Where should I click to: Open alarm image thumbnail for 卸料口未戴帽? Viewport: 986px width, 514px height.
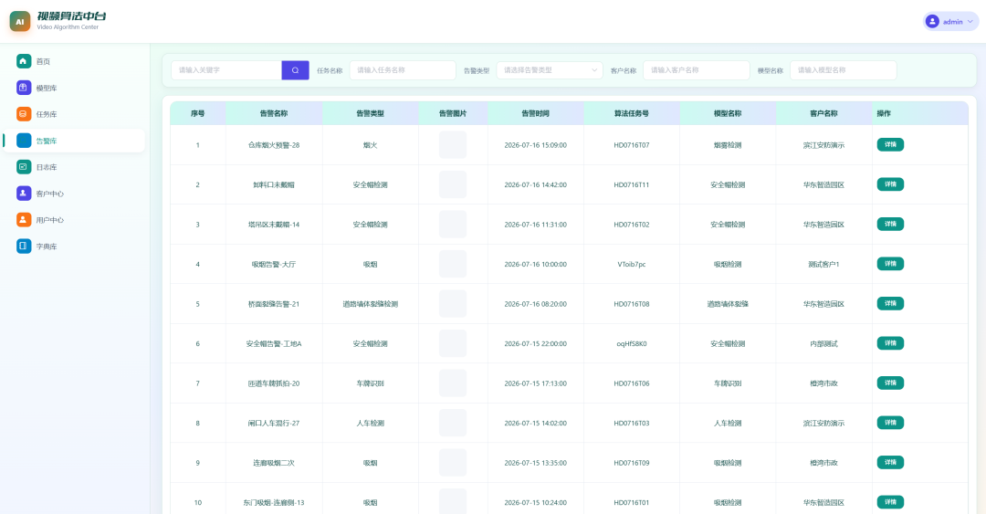(453, 184)
